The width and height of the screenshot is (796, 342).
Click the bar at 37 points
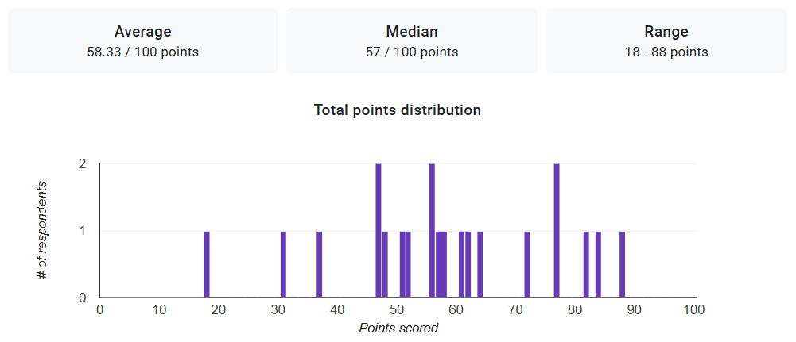pyautogui.click(x=319, y=265)
